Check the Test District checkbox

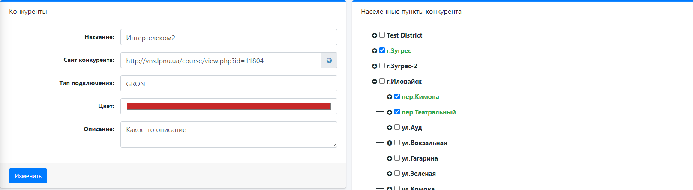click(382, 35)
